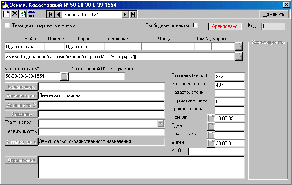Viewport: 292px width, 185px height.
Task: Click the Владелец button
Action: pyautogui.click(x=21, y=114)
